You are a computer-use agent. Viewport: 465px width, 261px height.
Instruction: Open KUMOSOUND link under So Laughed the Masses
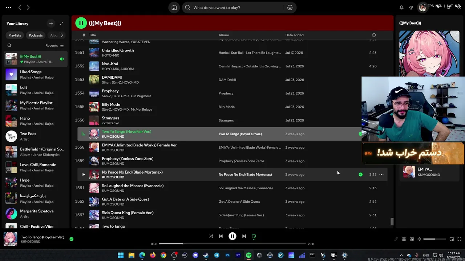point(113,191)
